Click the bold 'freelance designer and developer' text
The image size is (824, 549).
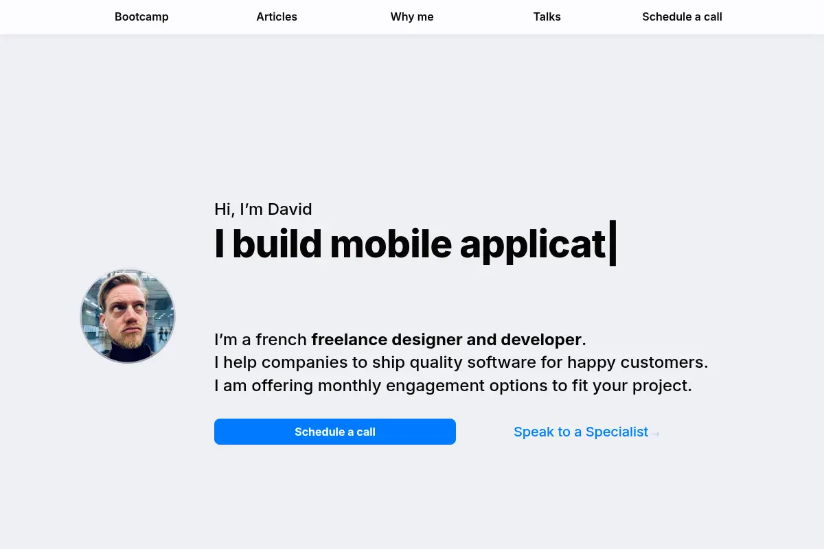(x=446, y=340)
